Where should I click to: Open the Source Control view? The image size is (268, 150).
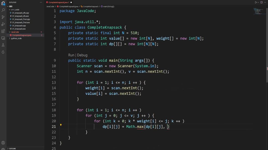point(3,17)
